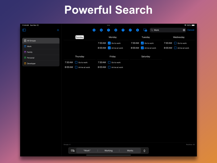Uncheck Monday Arrive at work
This screenshot has width=217, height=163.
109,48
